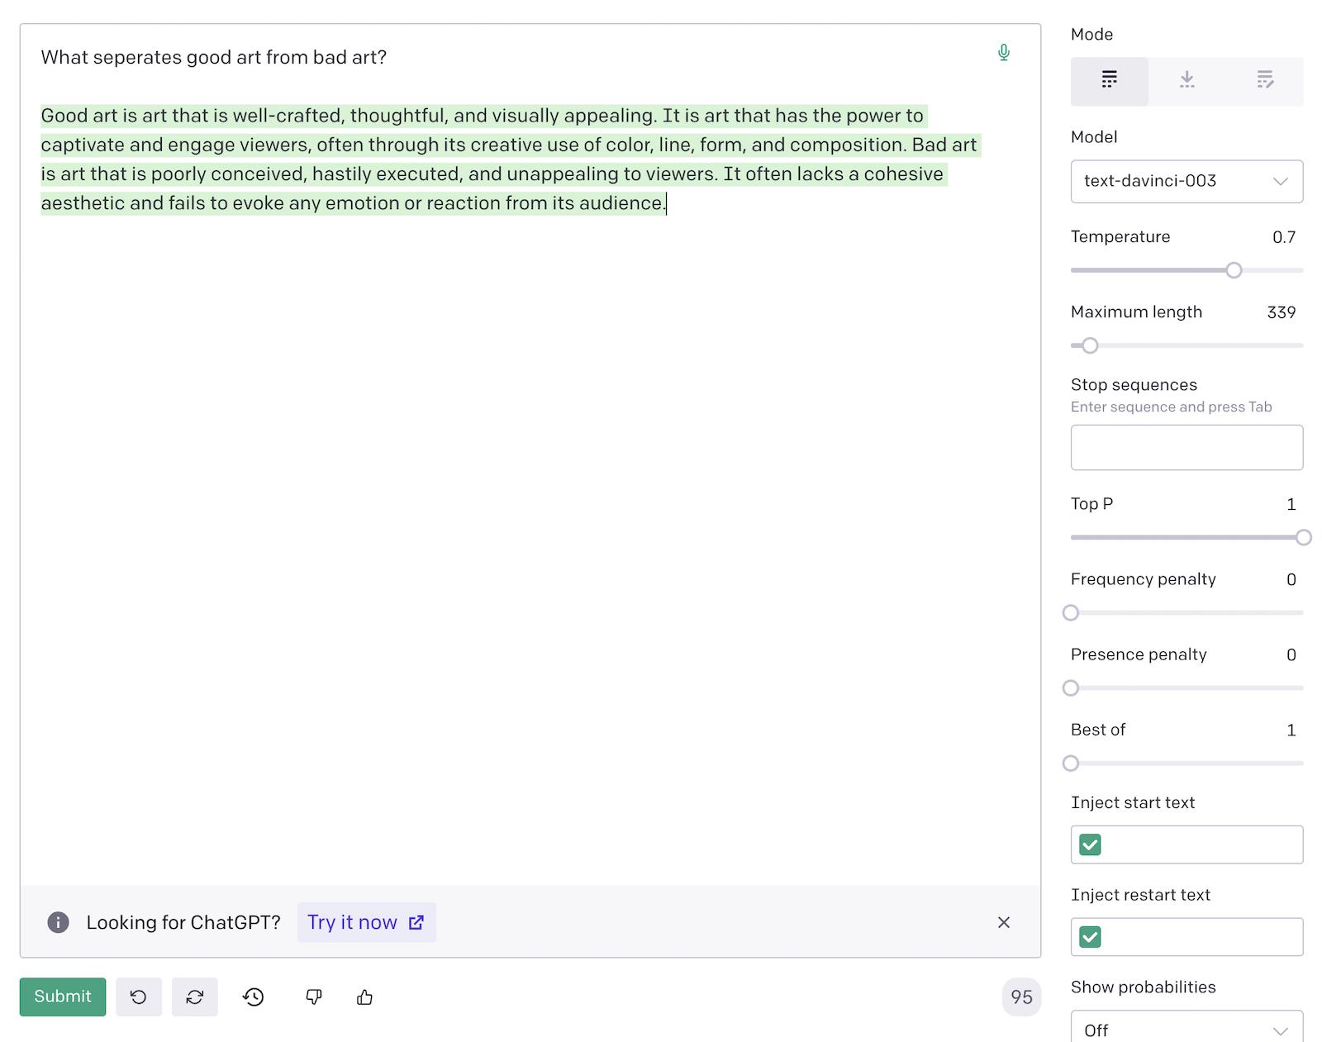Rate the completion with thumbs down
Viewport: 1322px width, 1042px height.
pyautogui.click(x=314, y=997)
